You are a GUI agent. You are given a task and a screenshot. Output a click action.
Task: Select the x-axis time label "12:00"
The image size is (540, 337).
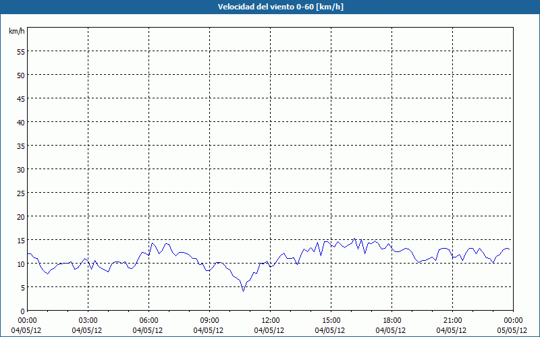coord(271,321)
